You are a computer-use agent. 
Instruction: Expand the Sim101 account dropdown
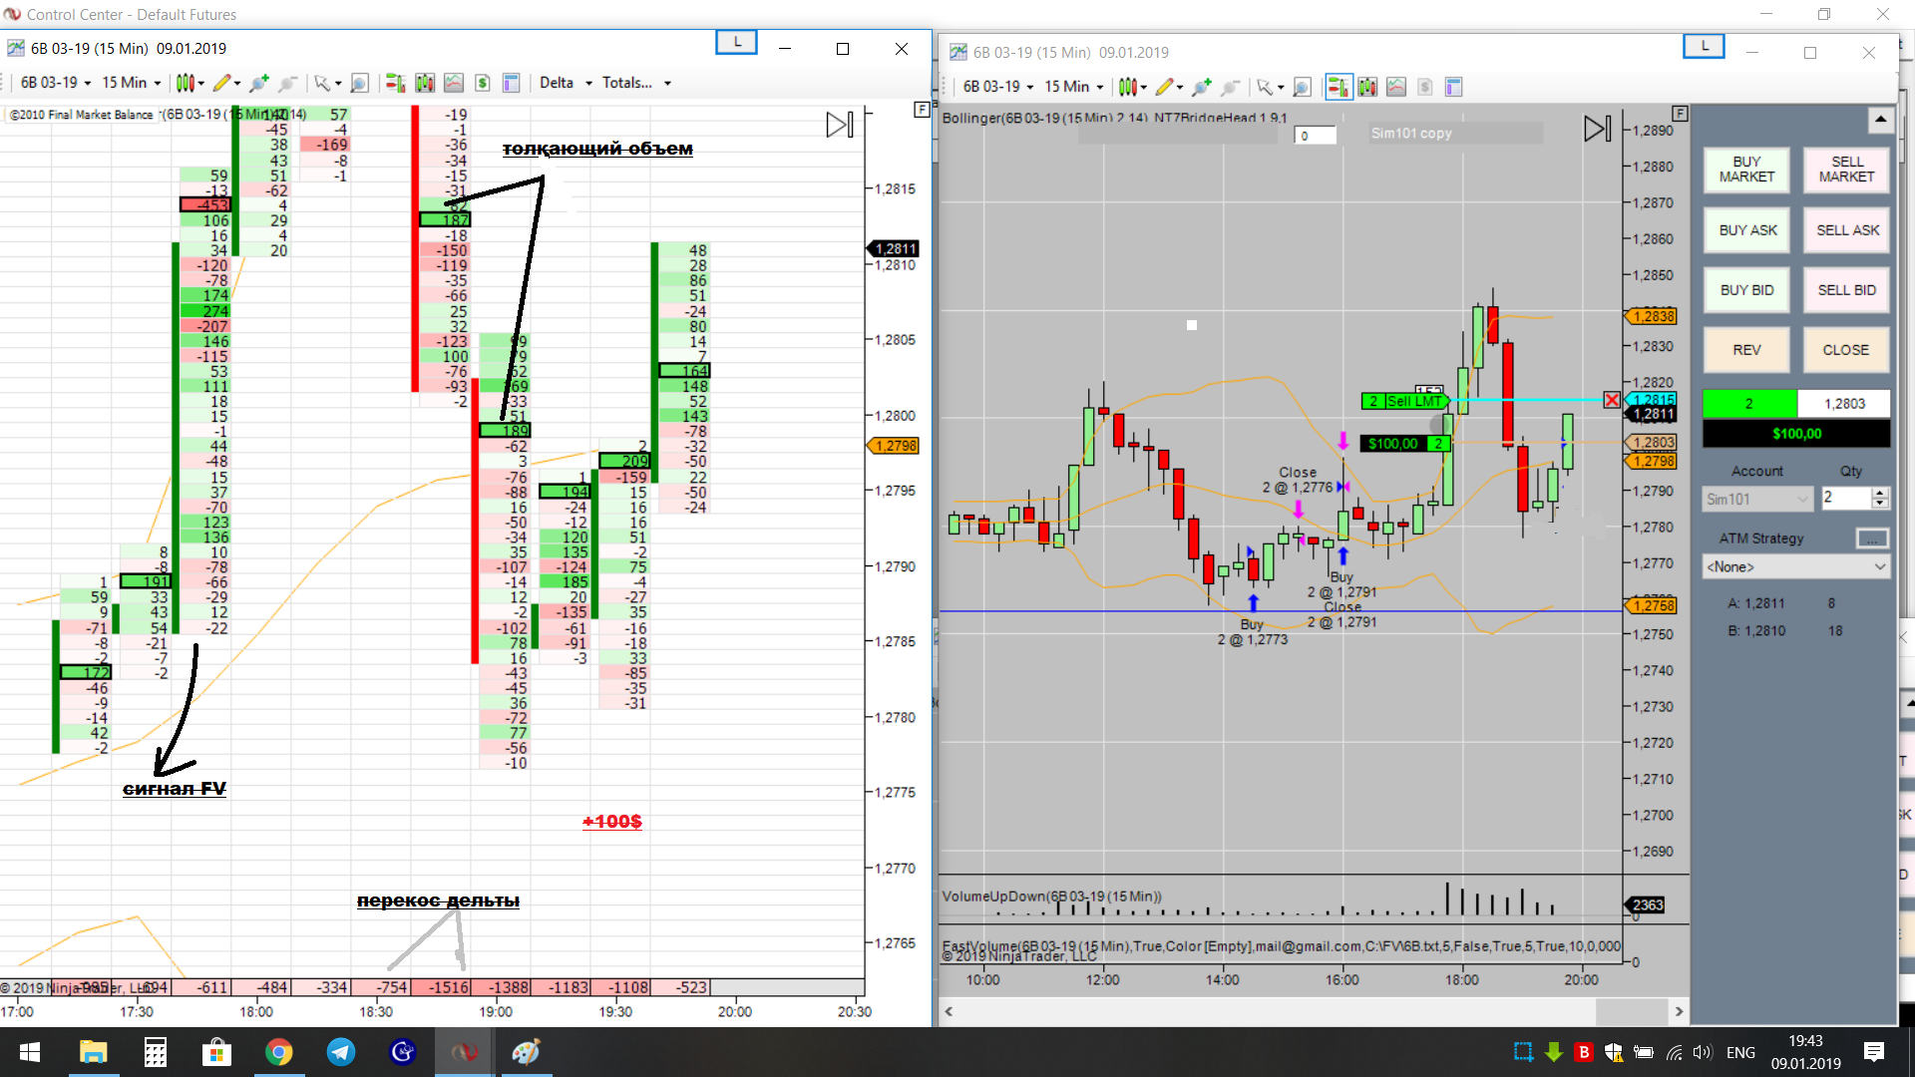pos(1757,499)
